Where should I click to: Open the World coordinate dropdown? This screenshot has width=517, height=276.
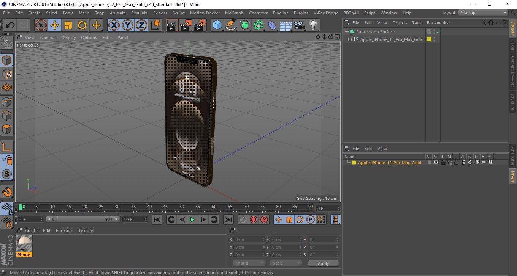(249, 263)
